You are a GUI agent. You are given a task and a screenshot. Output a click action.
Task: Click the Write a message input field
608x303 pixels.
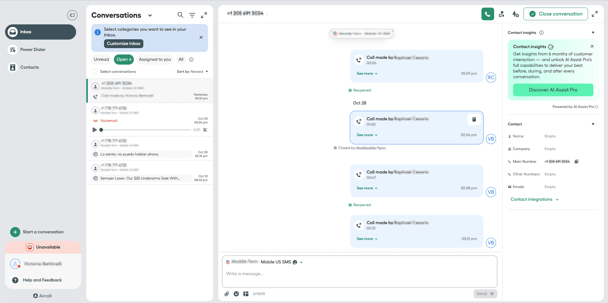pos(359,274)
